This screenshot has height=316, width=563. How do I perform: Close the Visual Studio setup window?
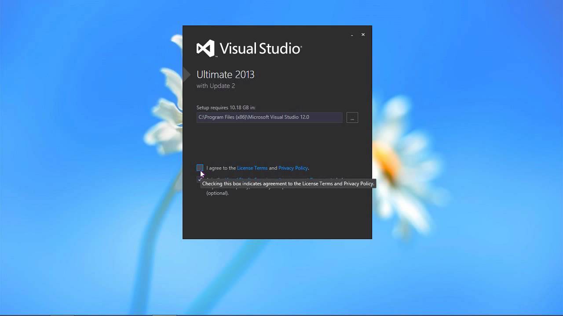coord(363,35)
